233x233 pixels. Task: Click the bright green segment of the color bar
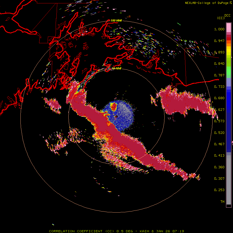229,71
